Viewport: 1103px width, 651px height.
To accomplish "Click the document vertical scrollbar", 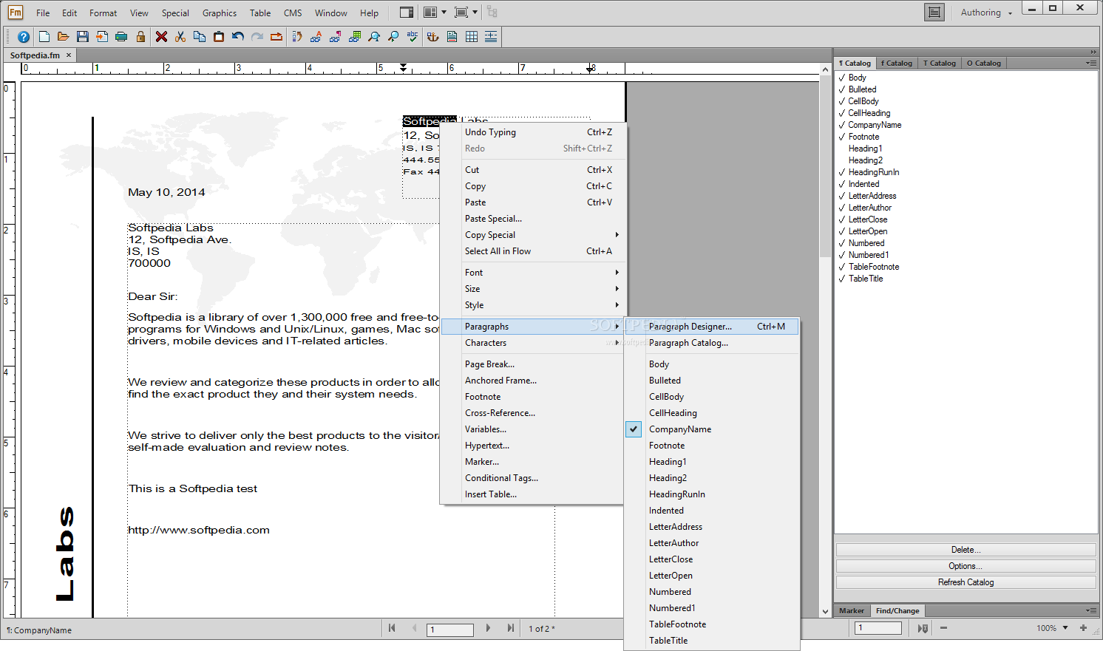I will click(x=825, y=340).
